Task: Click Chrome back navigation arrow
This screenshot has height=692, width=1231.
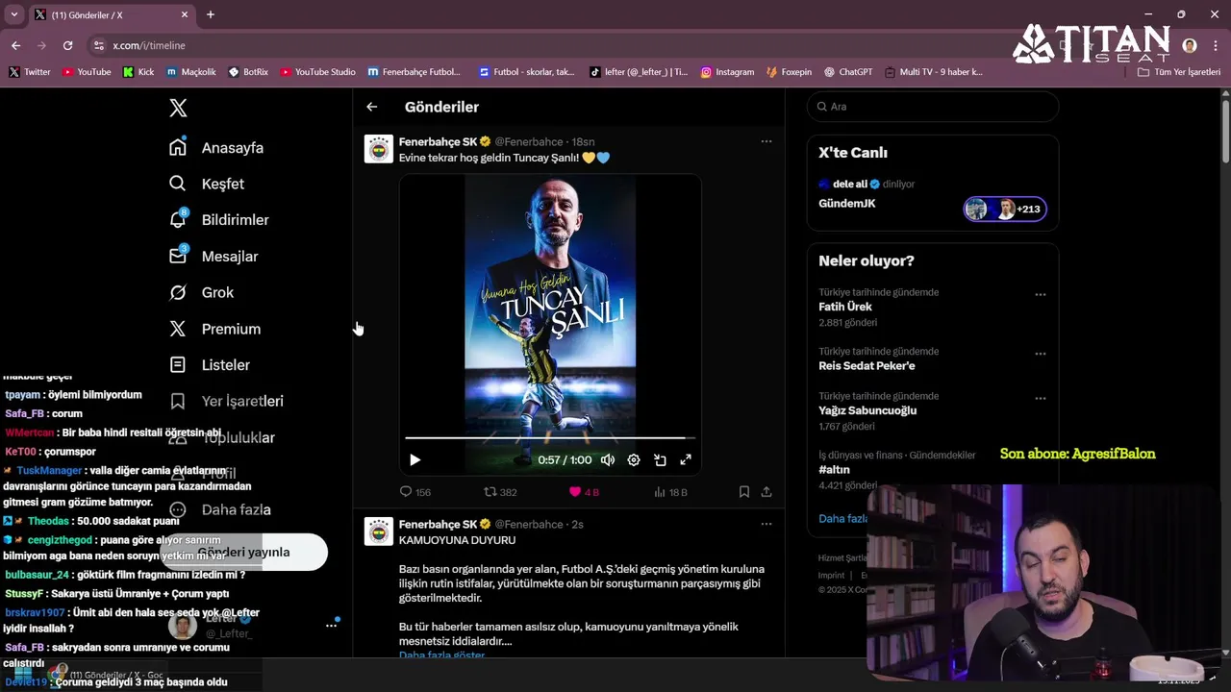Action: [15, 45]
